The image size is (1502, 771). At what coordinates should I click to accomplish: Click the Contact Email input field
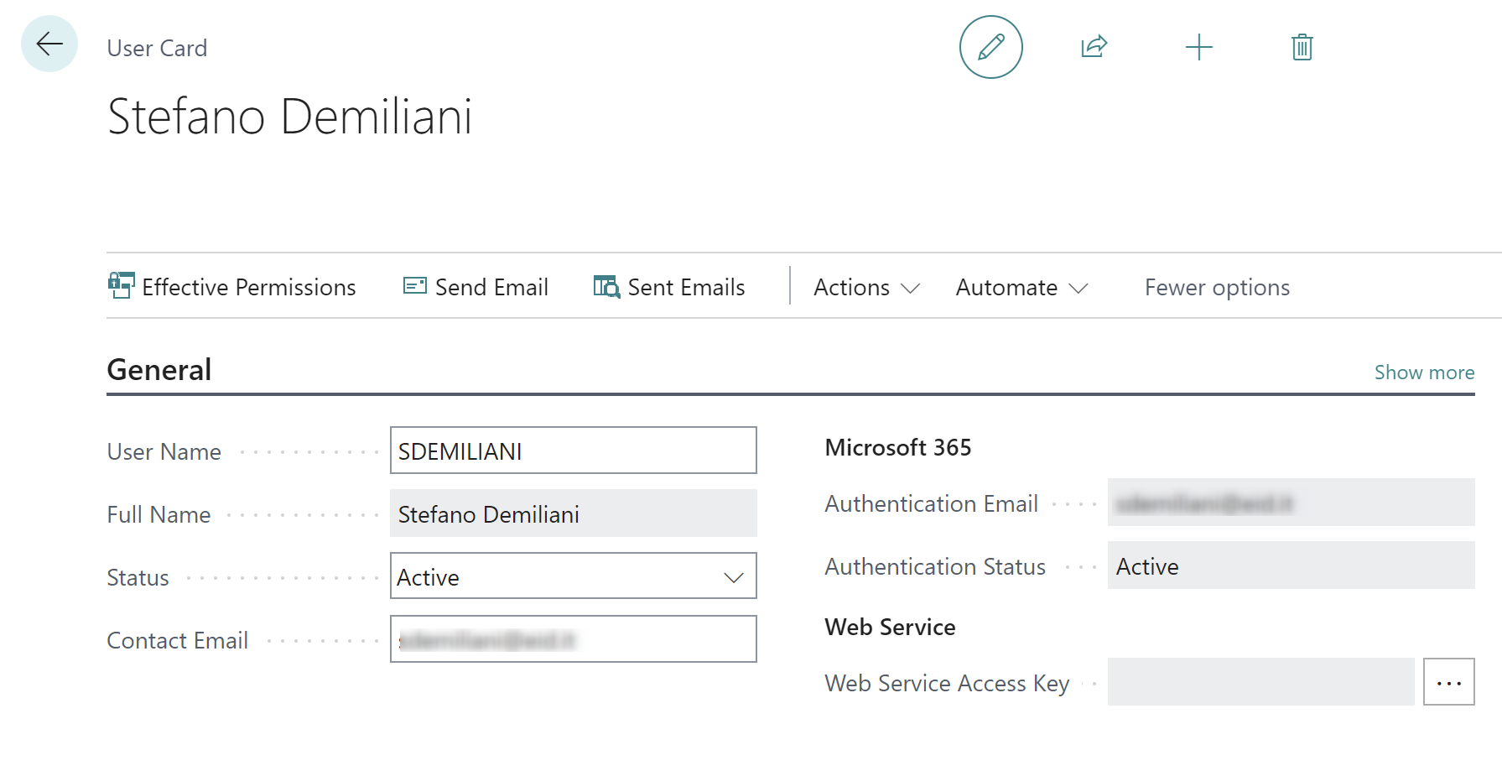tap(573, 639)
